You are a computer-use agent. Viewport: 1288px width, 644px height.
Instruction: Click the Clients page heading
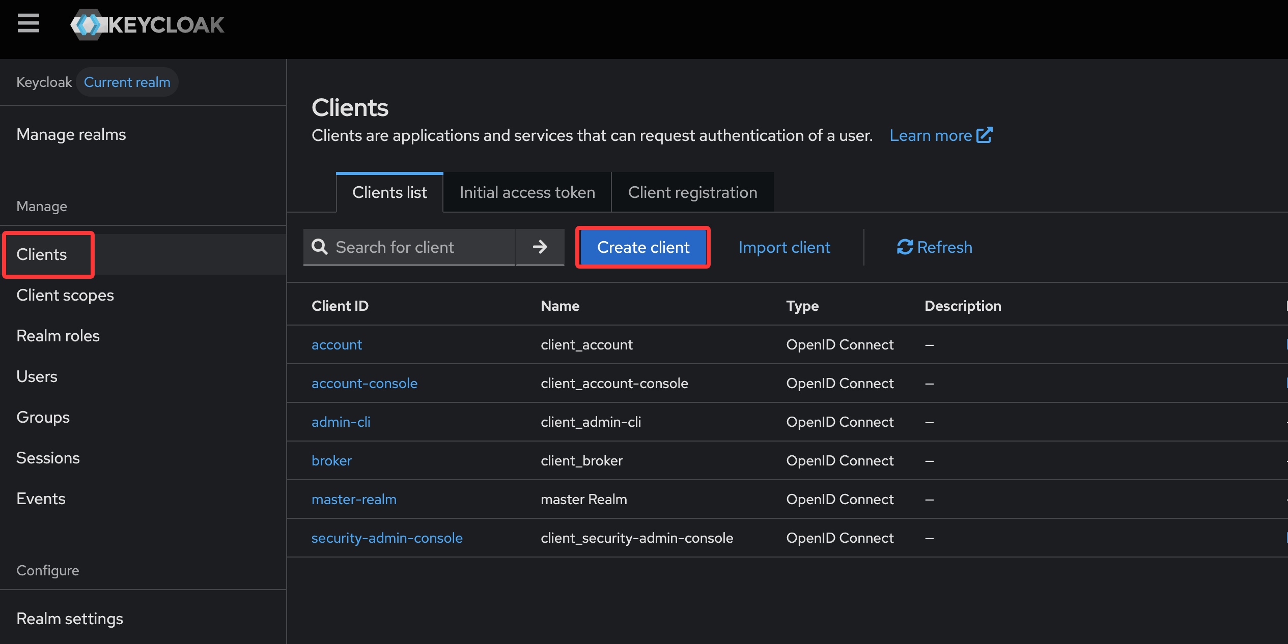pyautogui.click(x=350, y=108)
